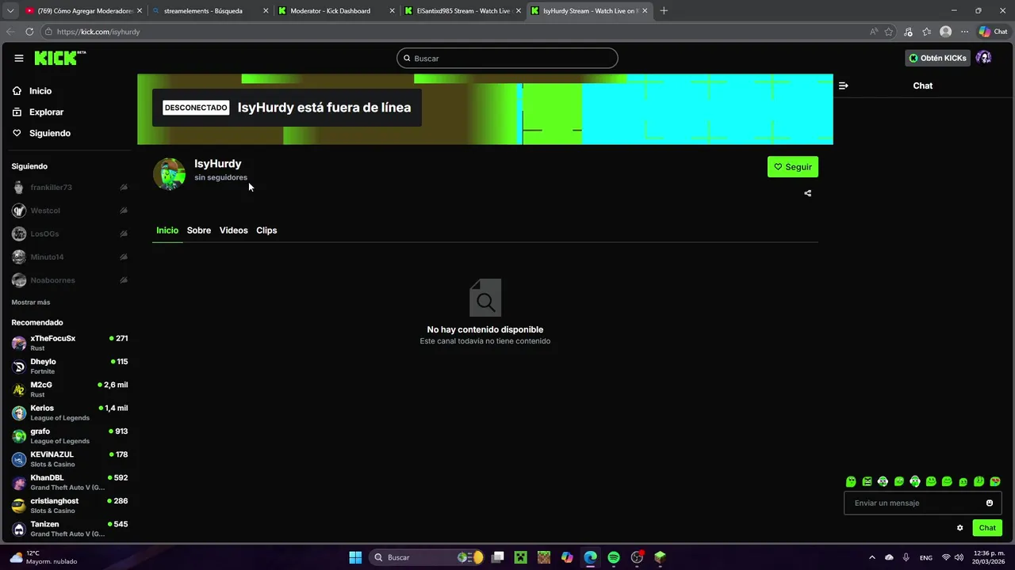The height and width of the screenshot is (570, 1015).
Task: Go to Inicio in the sidebar
Action: coord(40,91)
